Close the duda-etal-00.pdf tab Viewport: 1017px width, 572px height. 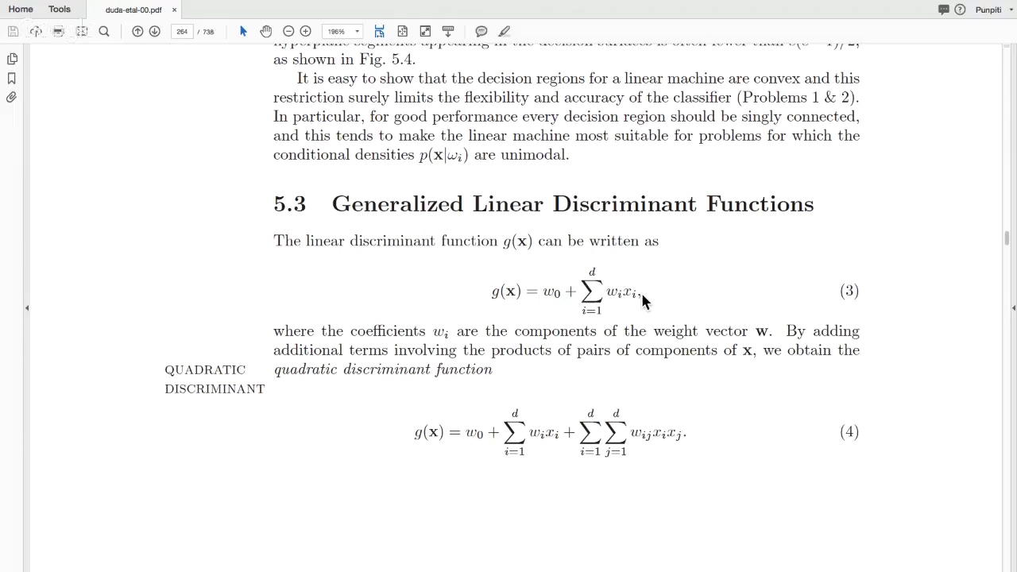(x=174, y=10)
